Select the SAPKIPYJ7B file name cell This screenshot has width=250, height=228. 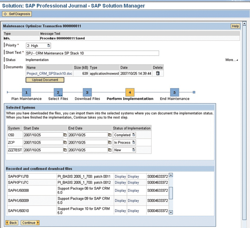click(32, 176)
